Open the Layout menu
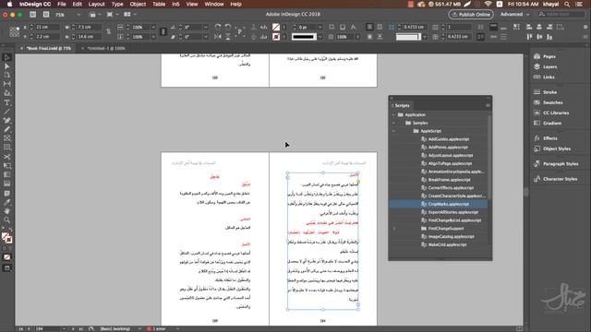591x332 pixels. coord(96,4)
